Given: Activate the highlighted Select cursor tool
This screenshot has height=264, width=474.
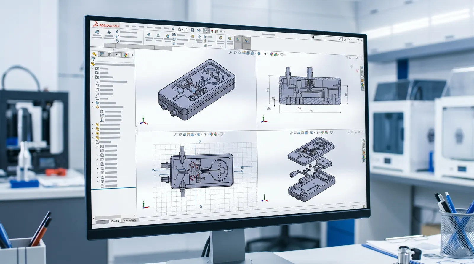Looking at the screenshot, I should [x=206, y=30].
